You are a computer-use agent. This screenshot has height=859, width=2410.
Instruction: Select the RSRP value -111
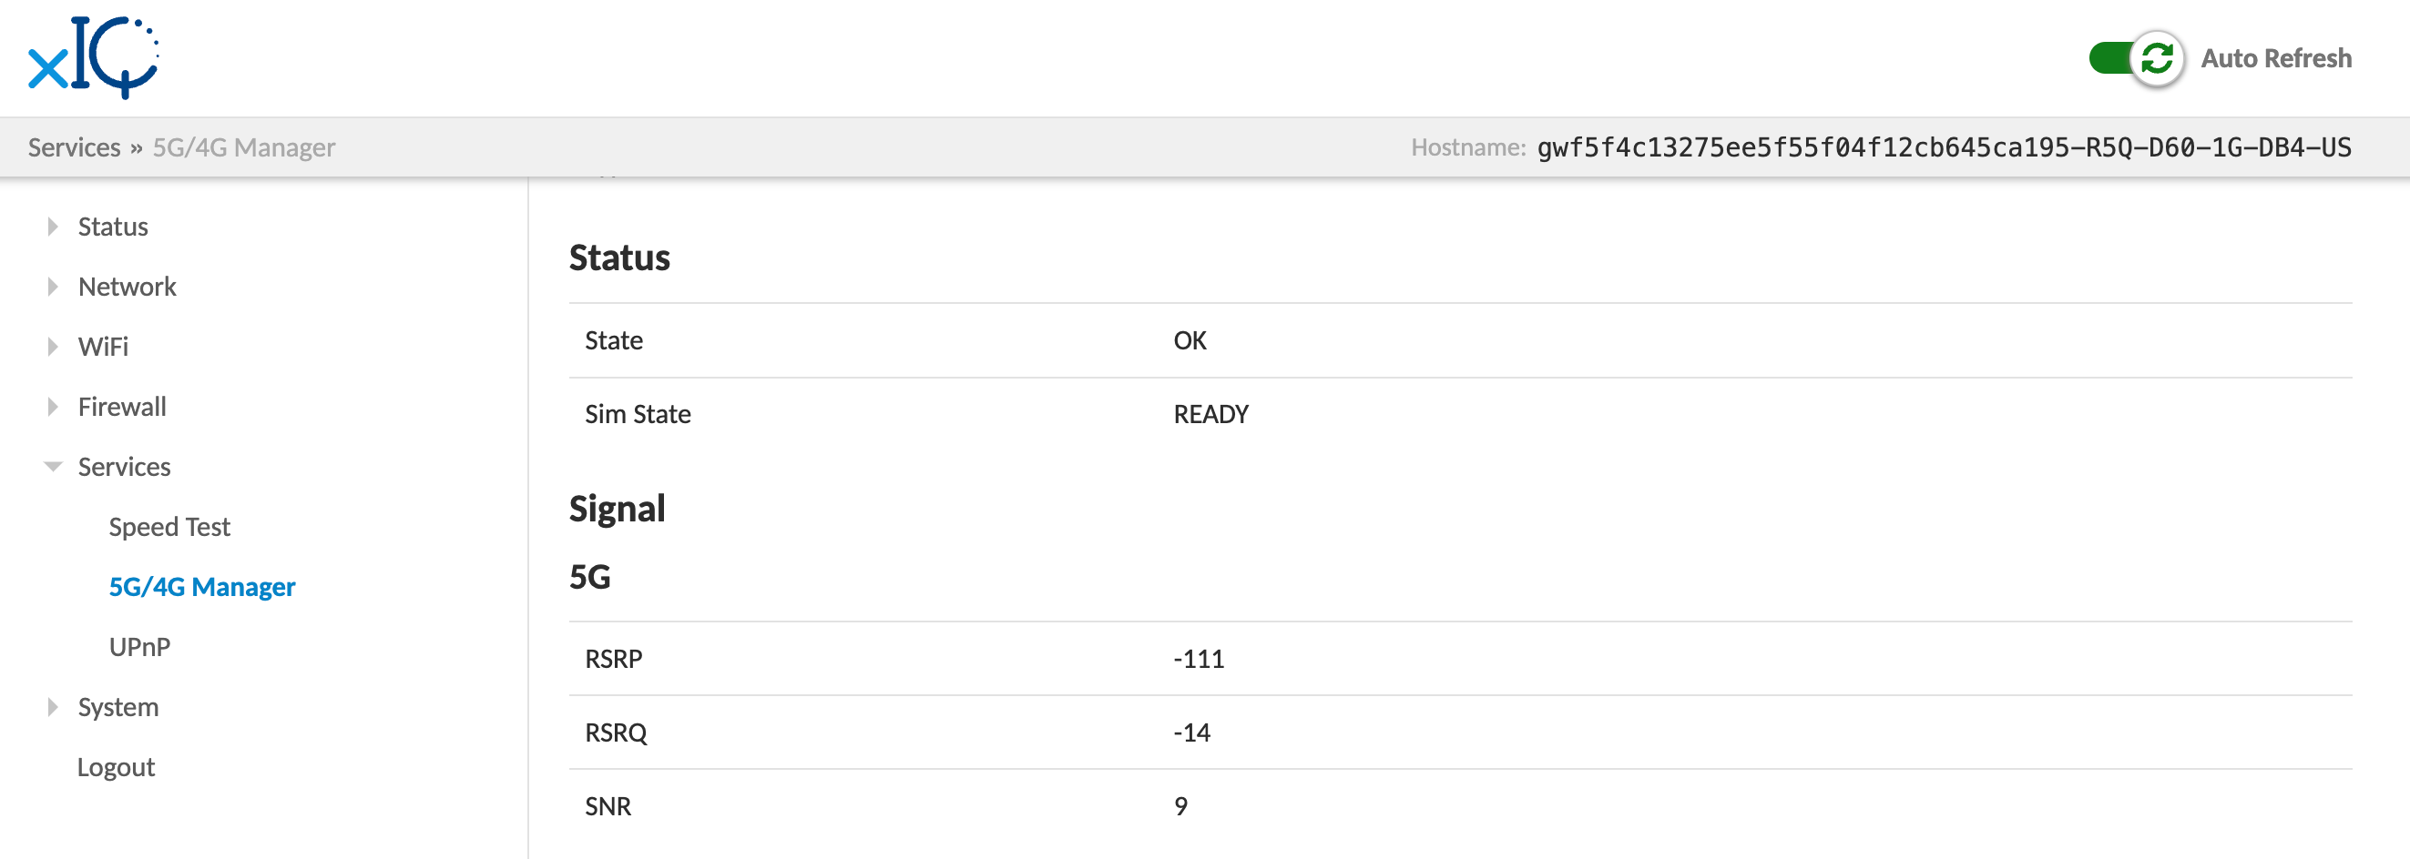[x=1199, y=659]
